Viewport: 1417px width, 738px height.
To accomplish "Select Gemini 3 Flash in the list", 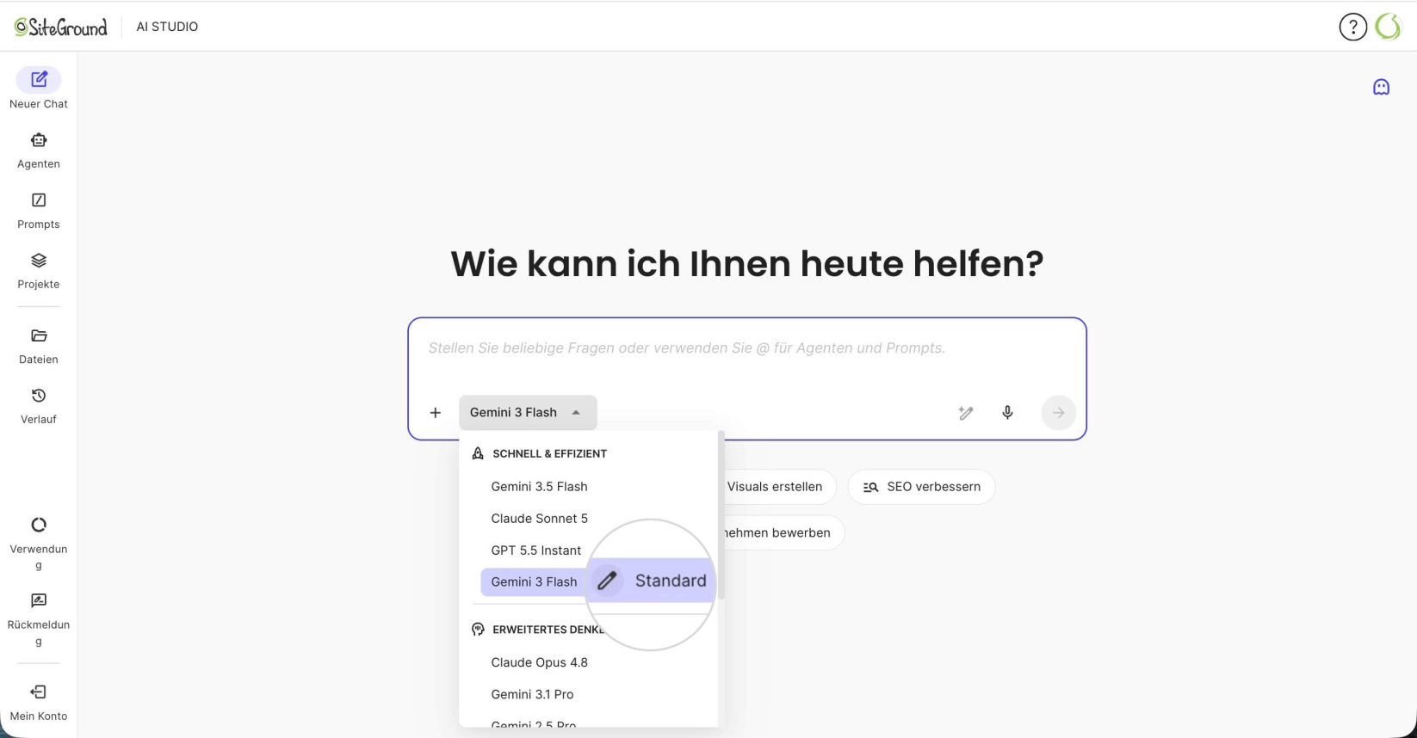I will 534,582.
